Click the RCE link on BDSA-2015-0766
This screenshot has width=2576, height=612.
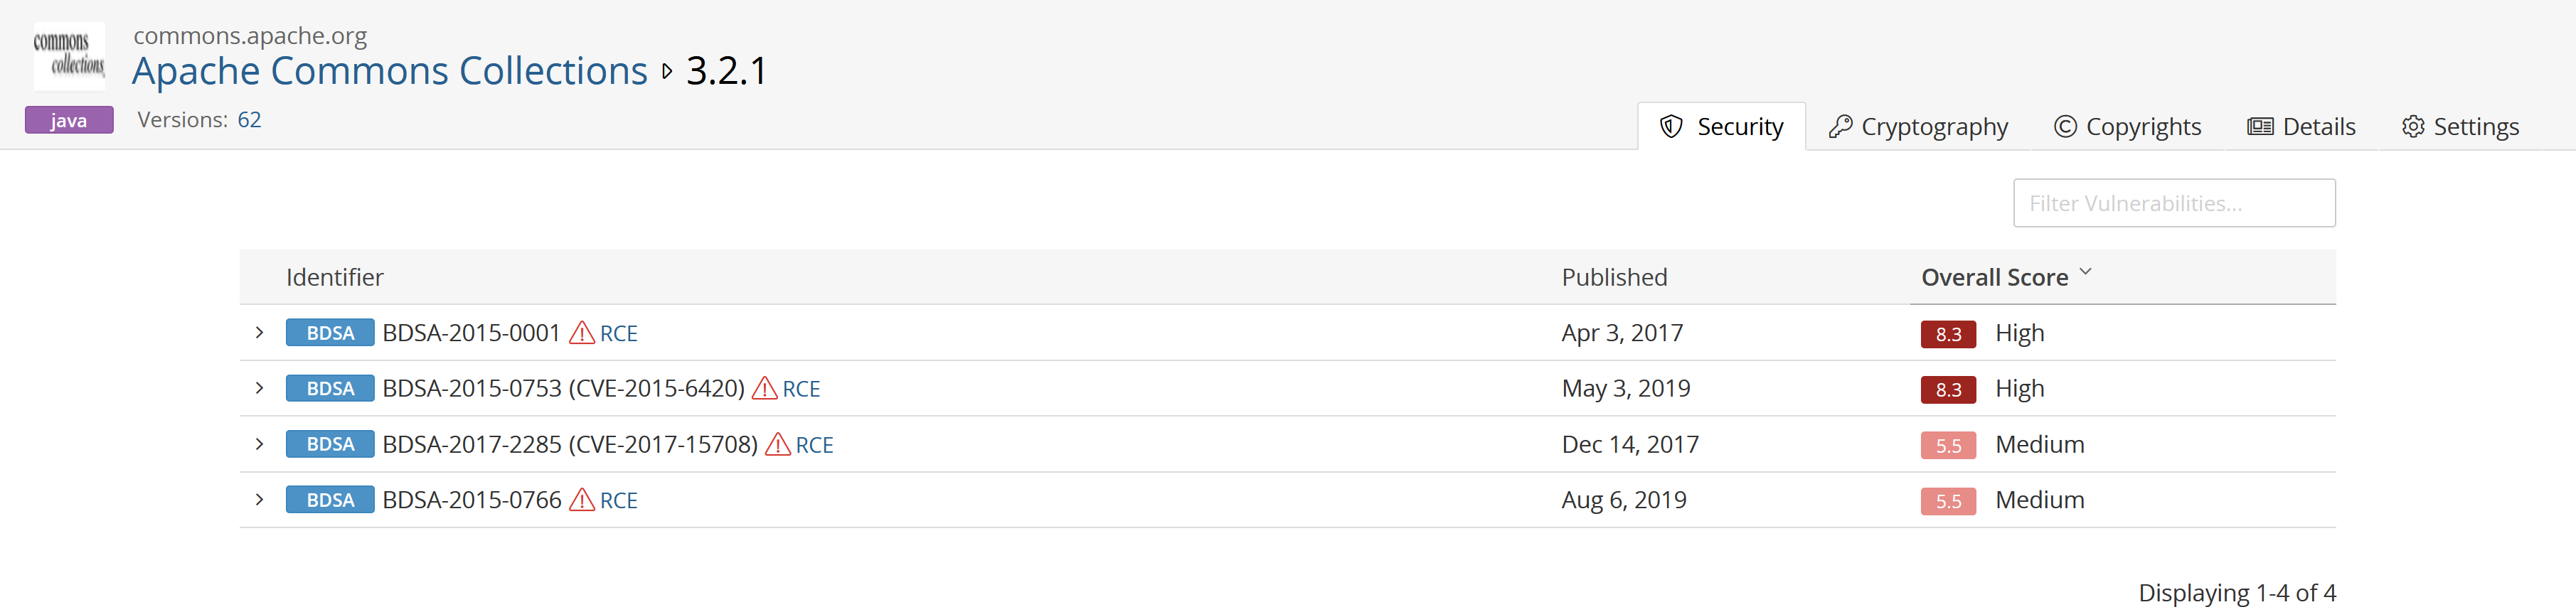618,499
